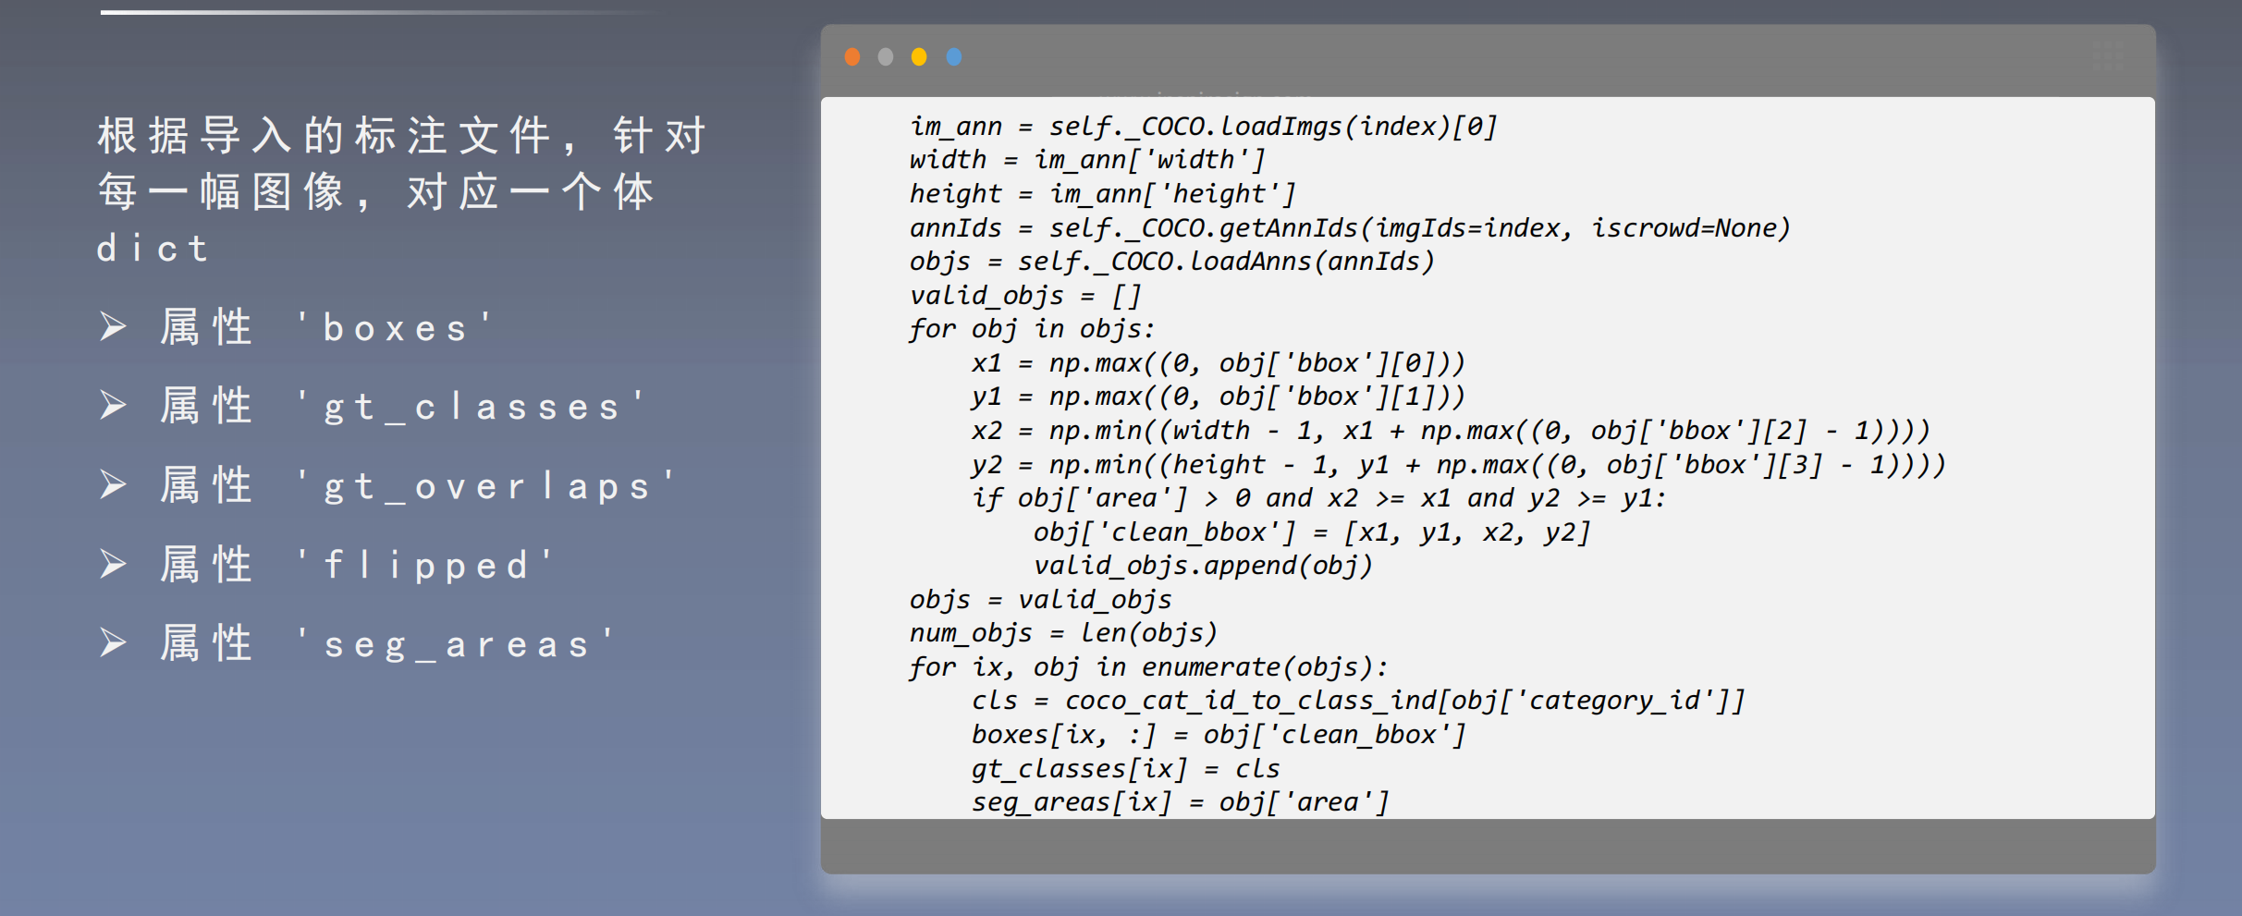Click the code line "width = im_ann['width']"
The image size is (2242, 916).
[x=1087, y=160]
